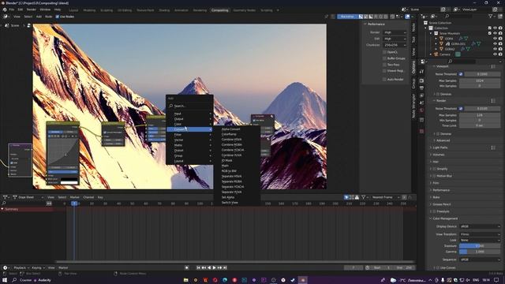505x284 pixels.
Task: Open the Filter submenu in Add menu
Action: point(189,135)
